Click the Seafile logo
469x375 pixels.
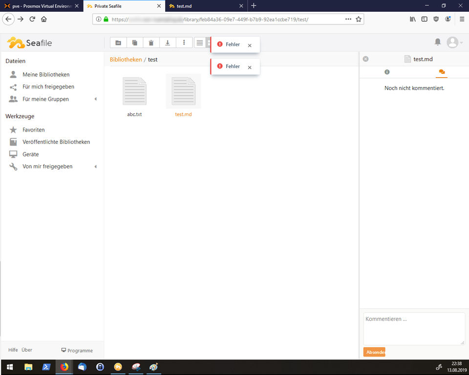tap(29, 43)
